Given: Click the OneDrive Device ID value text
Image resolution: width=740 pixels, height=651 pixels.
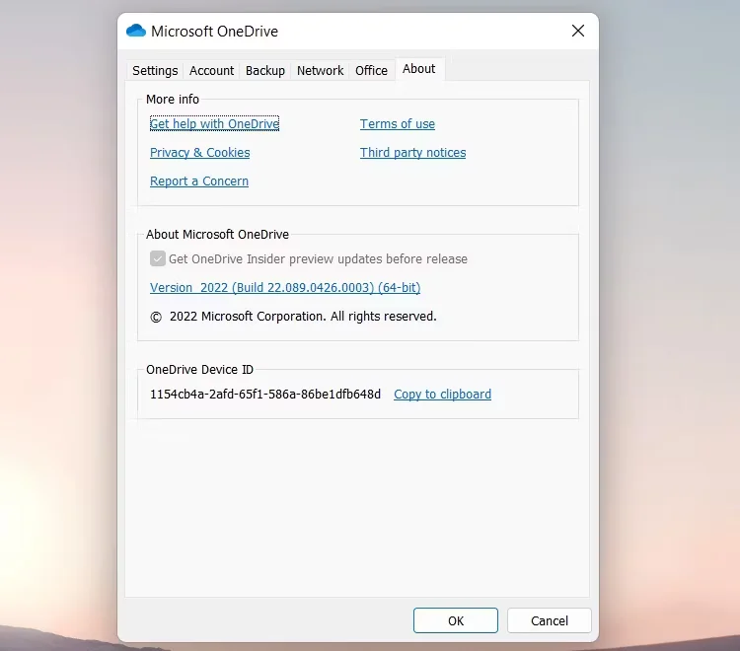Looking at the screenshot, I should tap(264, 394).
